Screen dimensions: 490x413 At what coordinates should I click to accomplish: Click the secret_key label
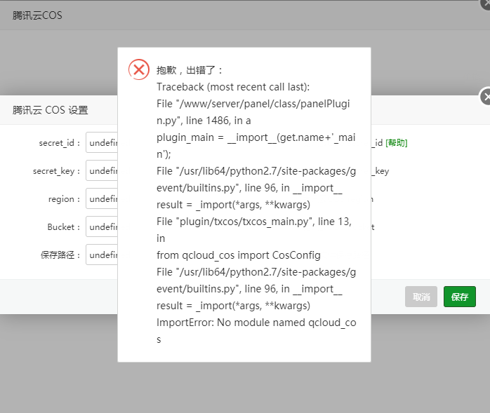pyautogui.click(x=57, y=171)
